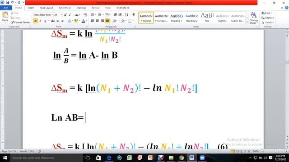
Task: Apply strikethrough with the abc icon
Action: tap(53, 21)
